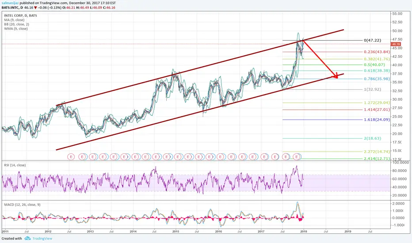Open the salmanijaz author profile link

coord(9,3)
